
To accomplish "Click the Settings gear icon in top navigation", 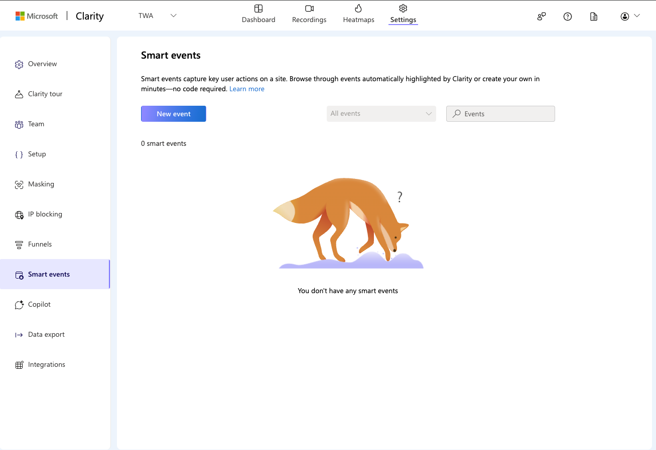I will pos(403,8).
